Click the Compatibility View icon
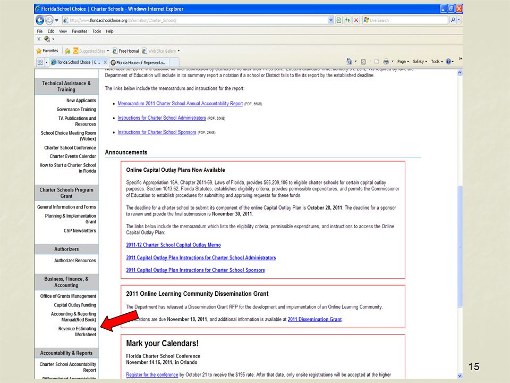The width and height of the screenshot is (510, 383). 339,20
